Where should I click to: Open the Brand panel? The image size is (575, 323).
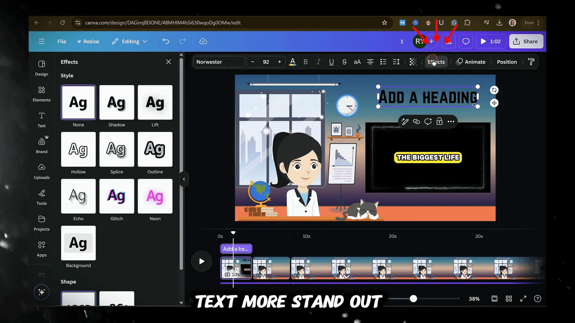click(x=41, y=145)
